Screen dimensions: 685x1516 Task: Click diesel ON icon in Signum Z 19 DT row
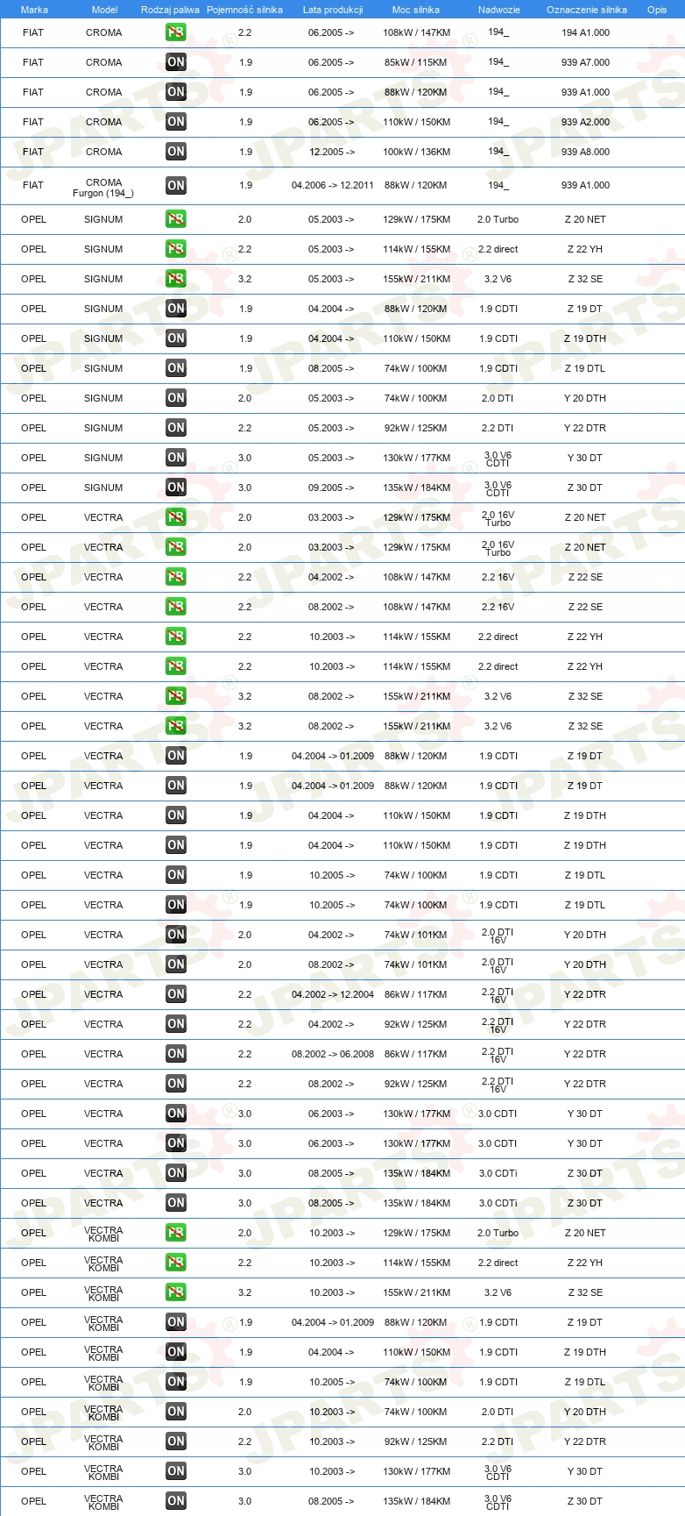(x=176, y=309)
